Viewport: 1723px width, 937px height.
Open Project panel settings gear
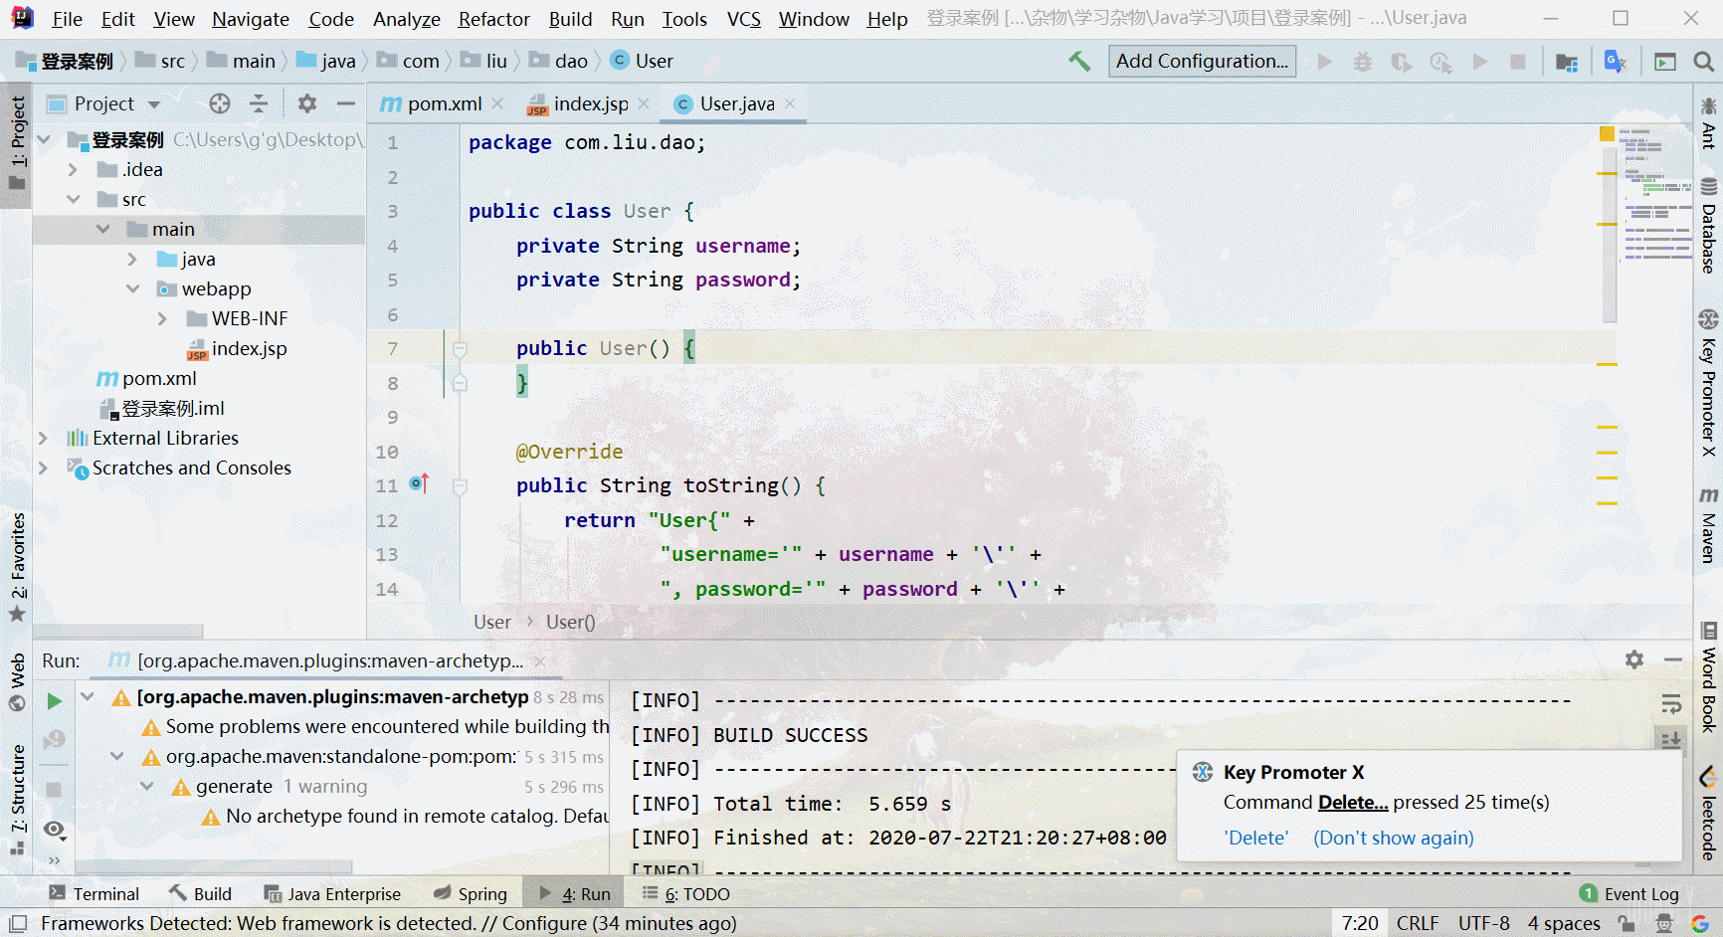307,103
